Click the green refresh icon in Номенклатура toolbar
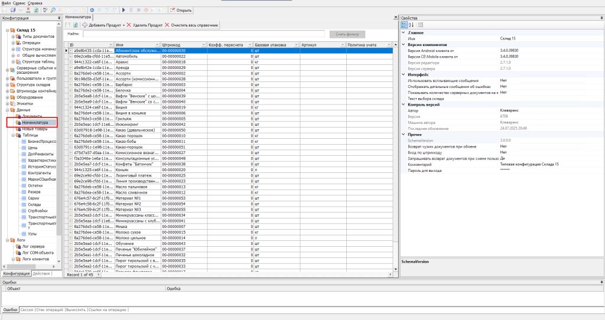Image resolution: width=605 pixels, height=320 pixels. coord(76,25)
